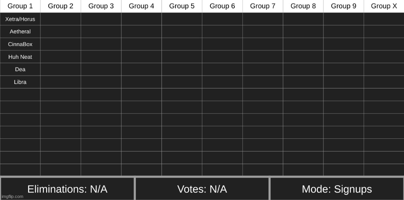The image size is (404, 200).
Task: Click the imgflip.com watermark link
Action: tap(12, 196)
